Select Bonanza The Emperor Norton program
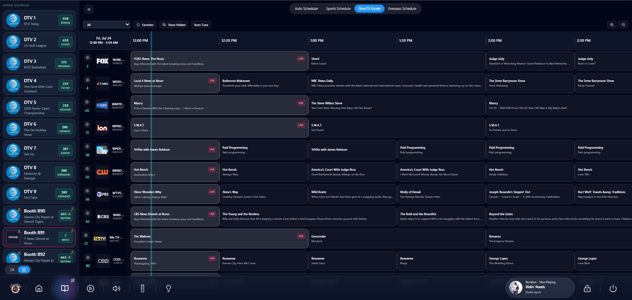 click(x=559, y=238)
